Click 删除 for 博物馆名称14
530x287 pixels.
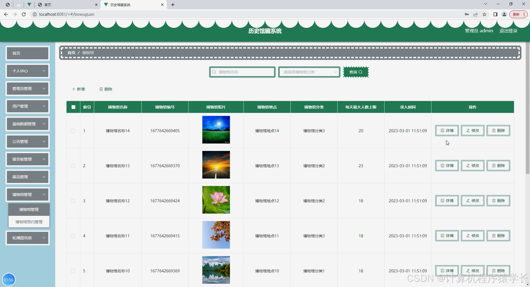pos(498,131)
